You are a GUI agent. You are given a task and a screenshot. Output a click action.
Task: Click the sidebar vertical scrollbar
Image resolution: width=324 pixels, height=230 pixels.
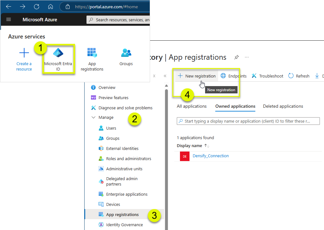click(166, 159)
